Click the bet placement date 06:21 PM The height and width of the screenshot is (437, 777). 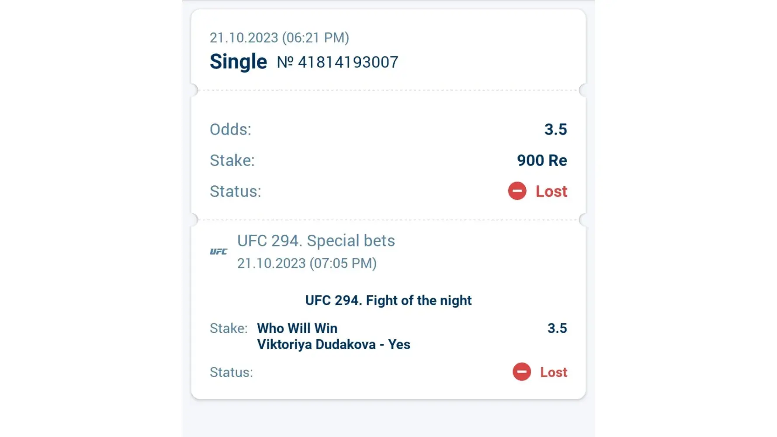click(x=279, y=38)
